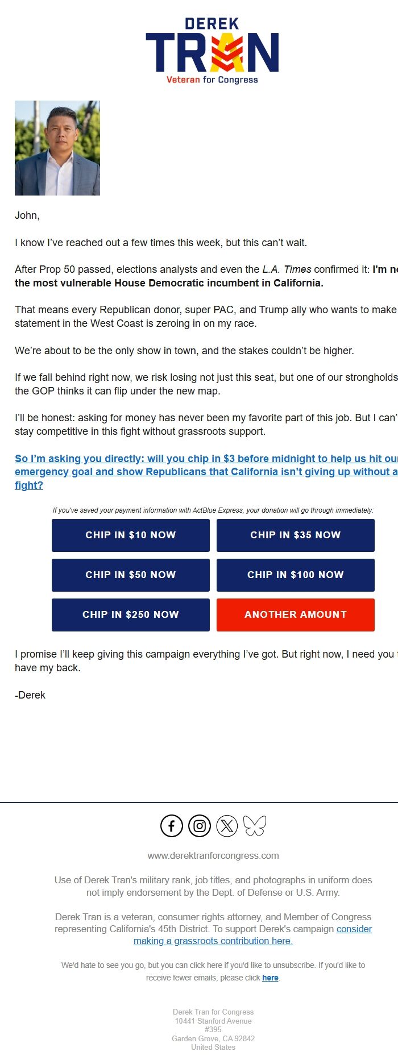The height and width of the screenshot is (1064, 398).
Task: Click 'here' to receive fewer emails
Action: click(x=270, y=977)
